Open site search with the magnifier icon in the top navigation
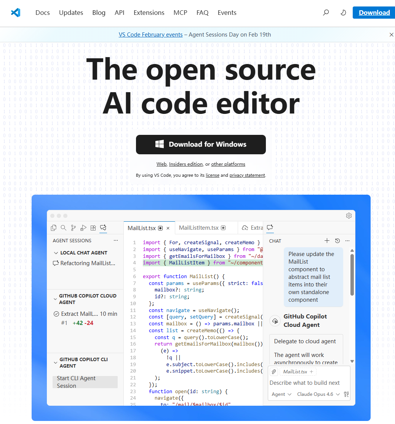This screenshot has width=395, height=424. (x=326, y=13)
